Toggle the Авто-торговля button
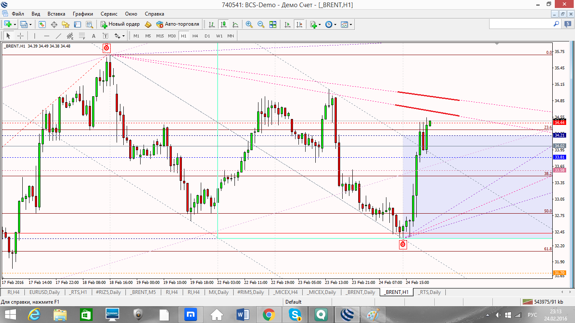The image size is (575, 323). pos(178,24)
